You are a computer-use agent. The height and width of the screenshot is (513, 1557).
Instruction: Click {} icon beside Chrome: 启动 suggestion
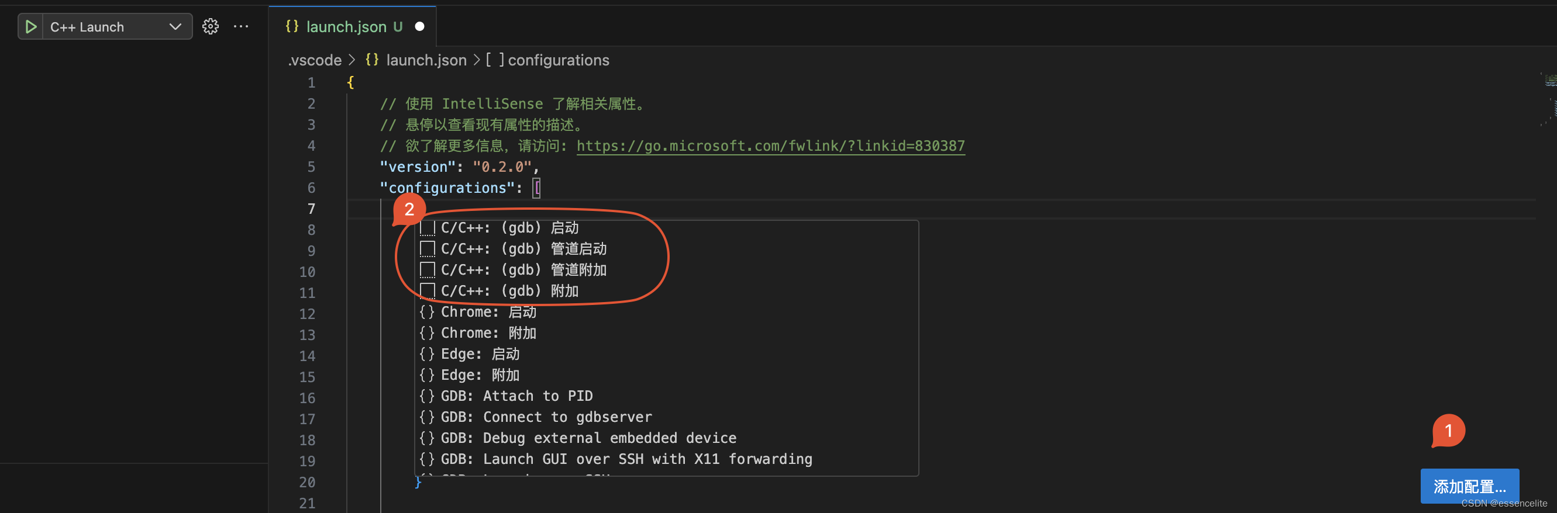click(427, 311)
